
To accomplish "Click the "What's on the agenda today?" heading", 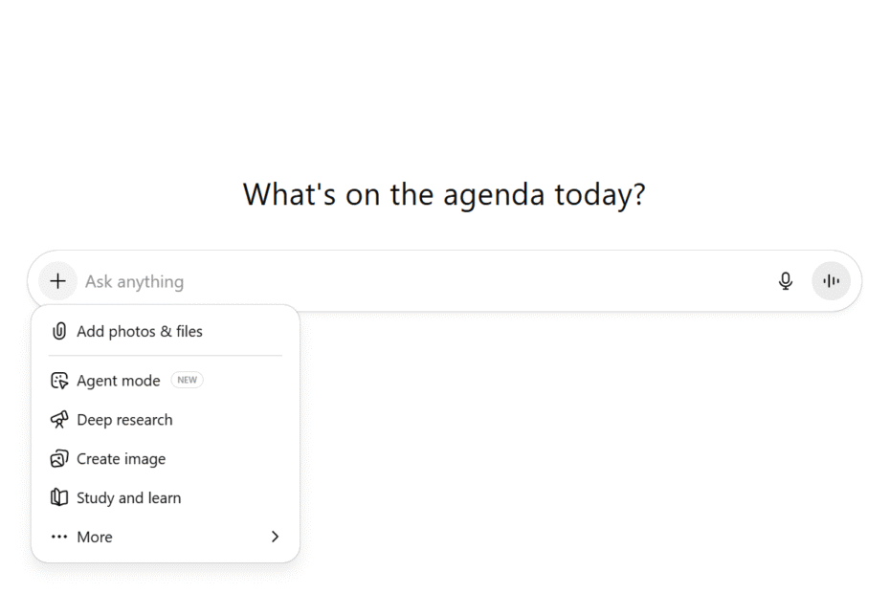I will (444, 194).
